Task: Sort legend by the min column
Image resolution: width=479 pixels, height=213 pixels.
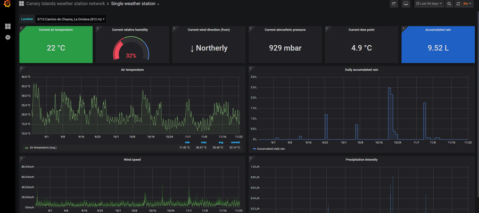Action: (187, 142)
